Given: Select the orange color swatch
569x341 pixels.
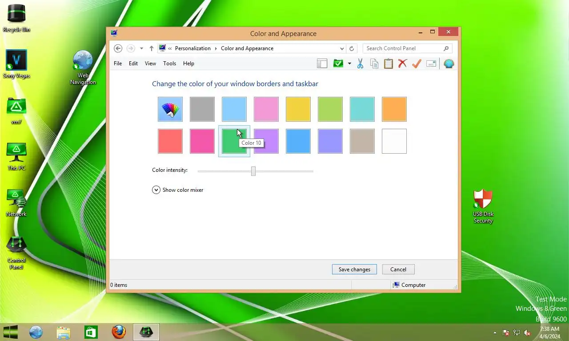Looking at the screenshot, I should pyautogui.click(x=394, y=109).
